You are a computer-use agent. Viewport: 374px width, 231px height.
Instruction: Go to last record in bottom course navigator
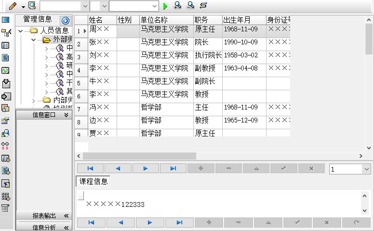pos(179,222)
